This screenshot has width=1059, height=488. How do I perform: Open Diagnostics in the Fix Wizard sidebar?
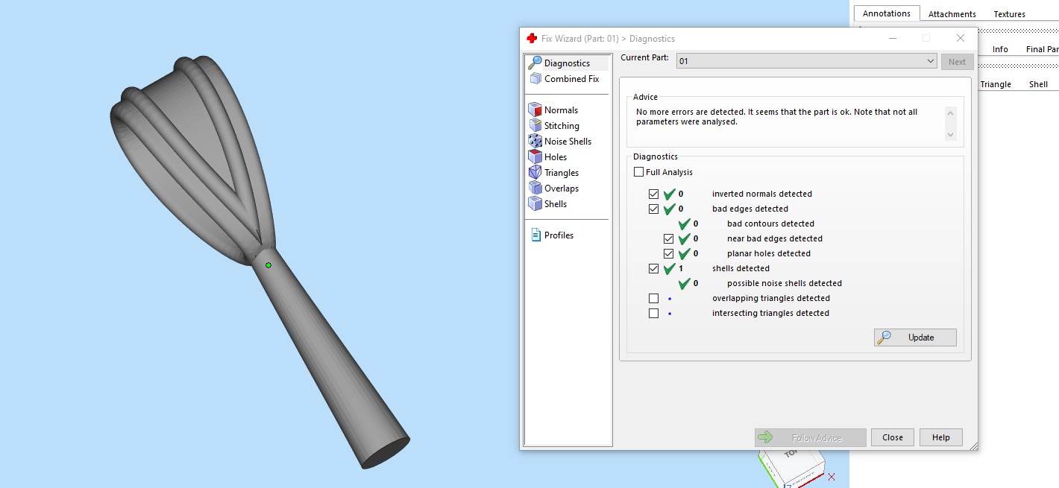(567, 63)
